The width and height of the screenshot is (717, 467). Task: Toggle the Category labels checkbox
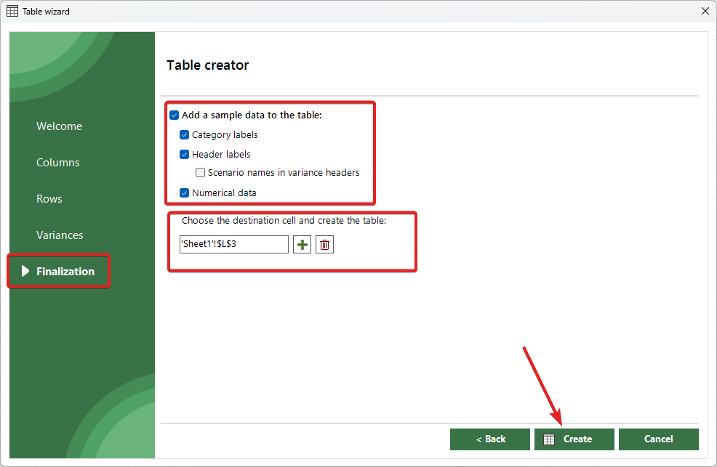tap(185, 134)
